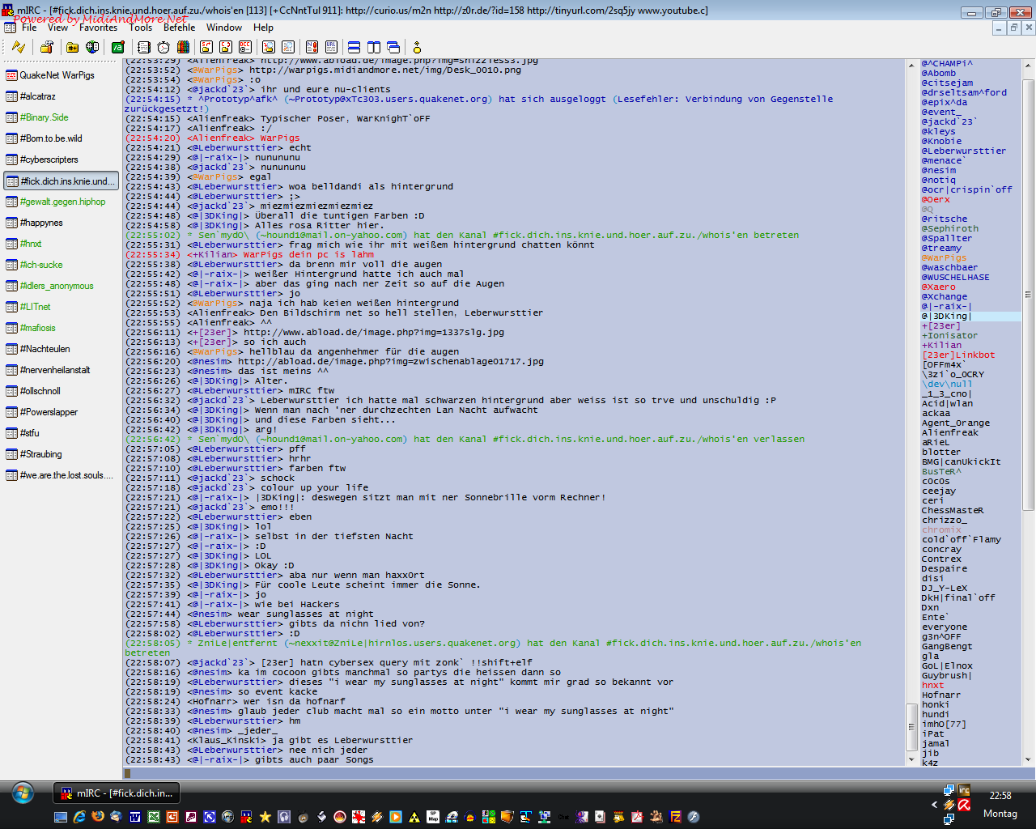This screenshot has height=829, width=1036.
Task: Select @Leberwursttier in the nickname list
Action: 963,151
